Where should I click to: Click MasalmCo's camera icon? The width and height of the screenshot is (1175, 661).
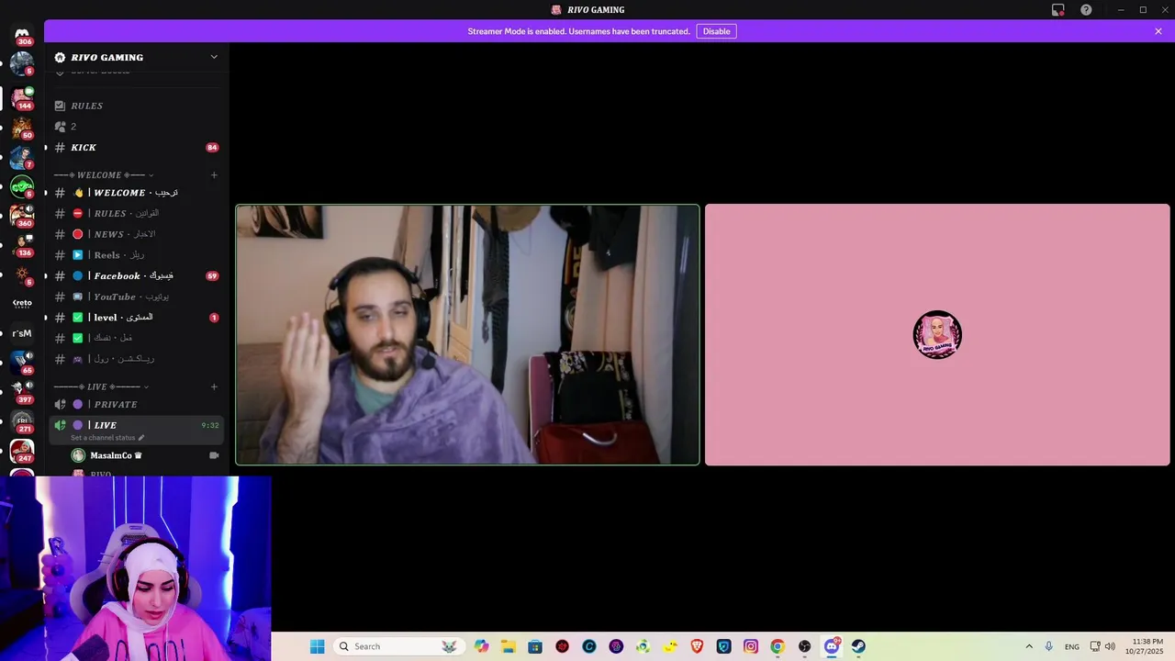(214, 455)
